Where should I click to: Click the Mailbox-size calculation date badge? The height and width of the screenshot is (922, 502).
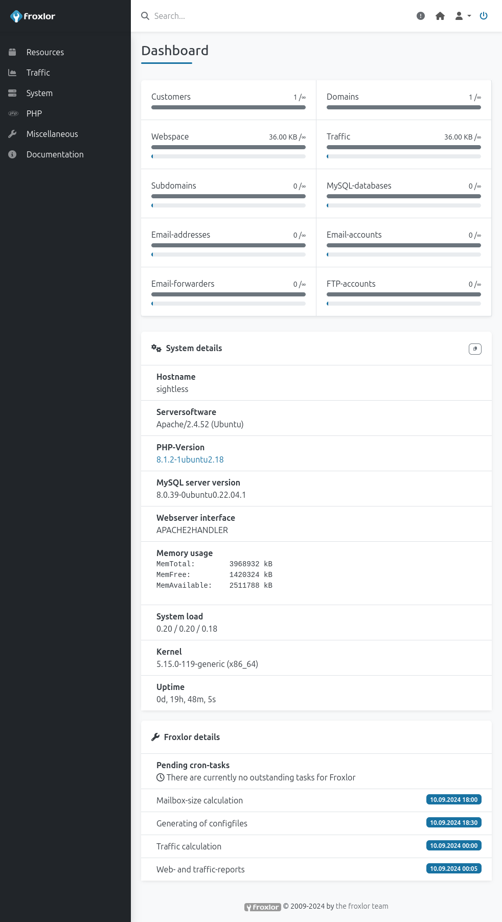453,800
